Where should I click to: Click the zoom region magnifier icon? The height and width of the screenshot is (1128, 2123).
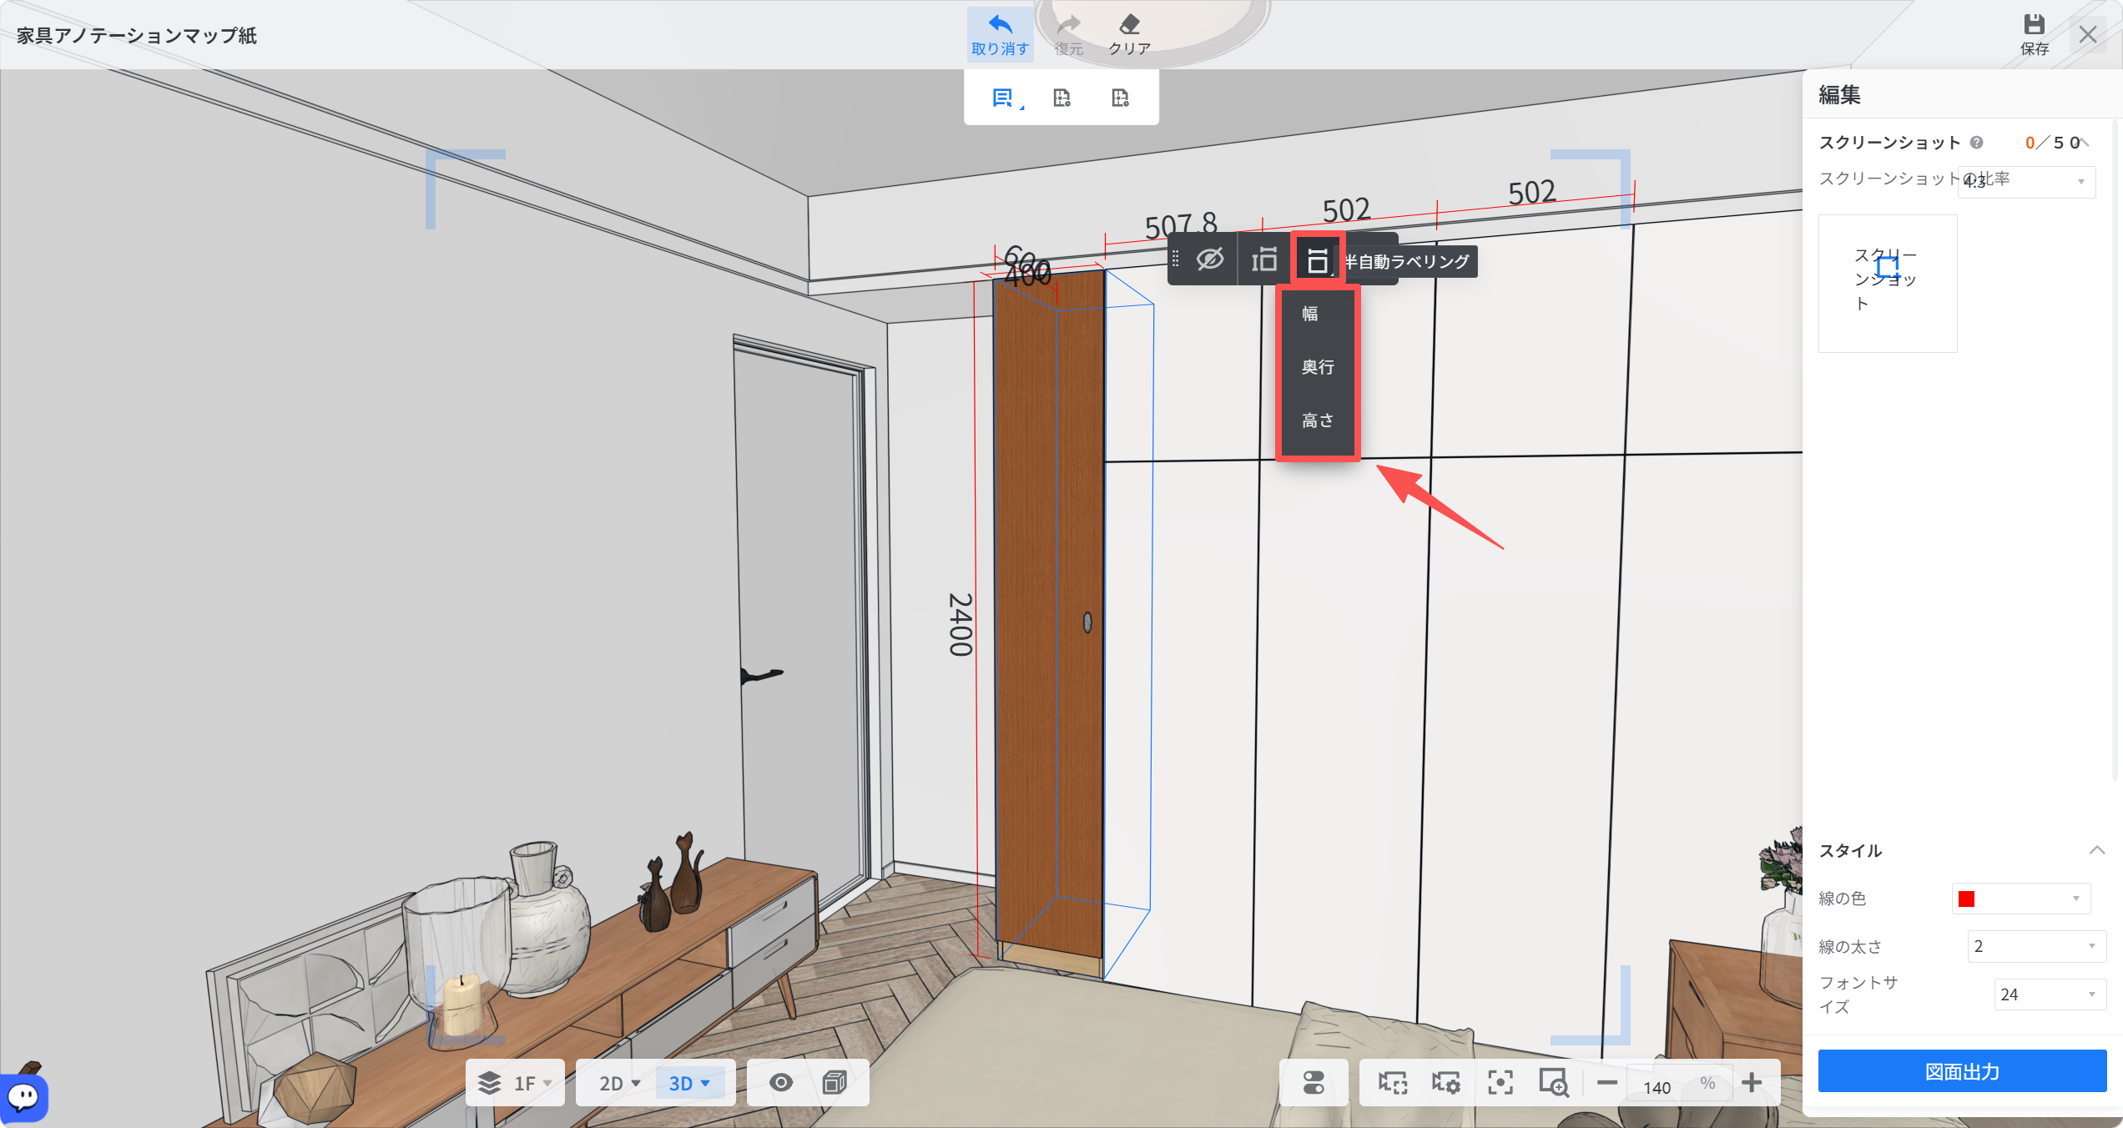(x=1554, y=1083)
